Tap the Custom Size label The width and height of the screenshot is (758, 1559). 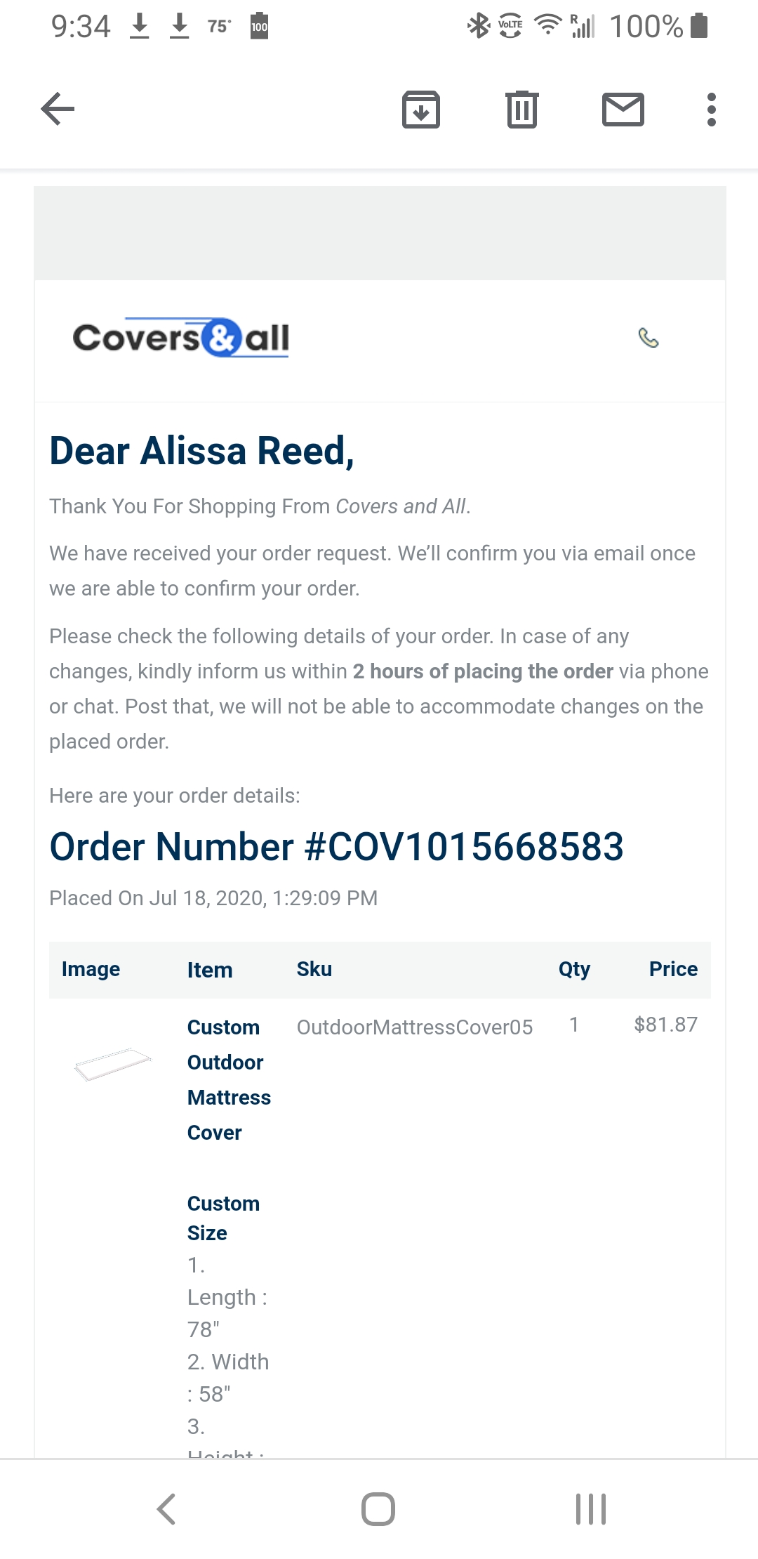(223, 1218)
